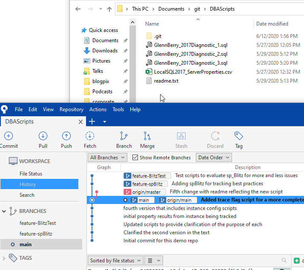Open the Sorted by file status dropdown
This screenshot has height=270, width=304.
coord(115,260)
